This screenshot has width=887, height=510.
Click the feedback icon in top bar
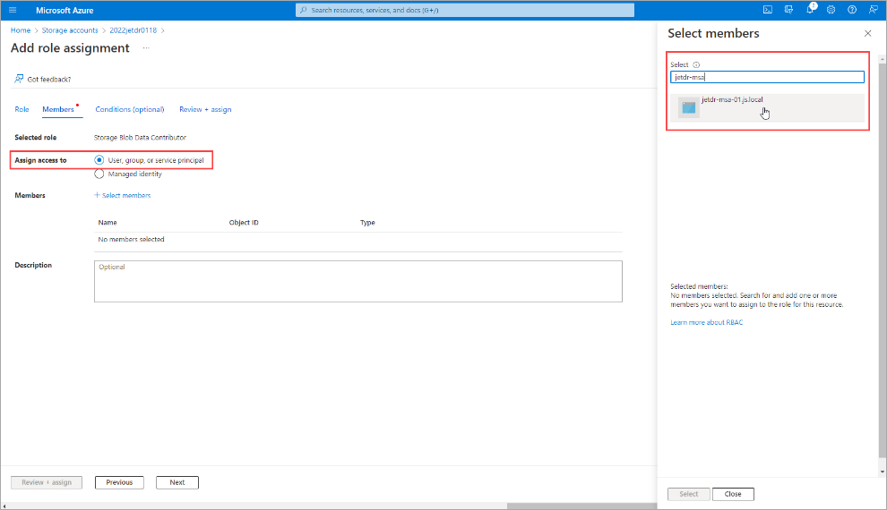[873, 10]
